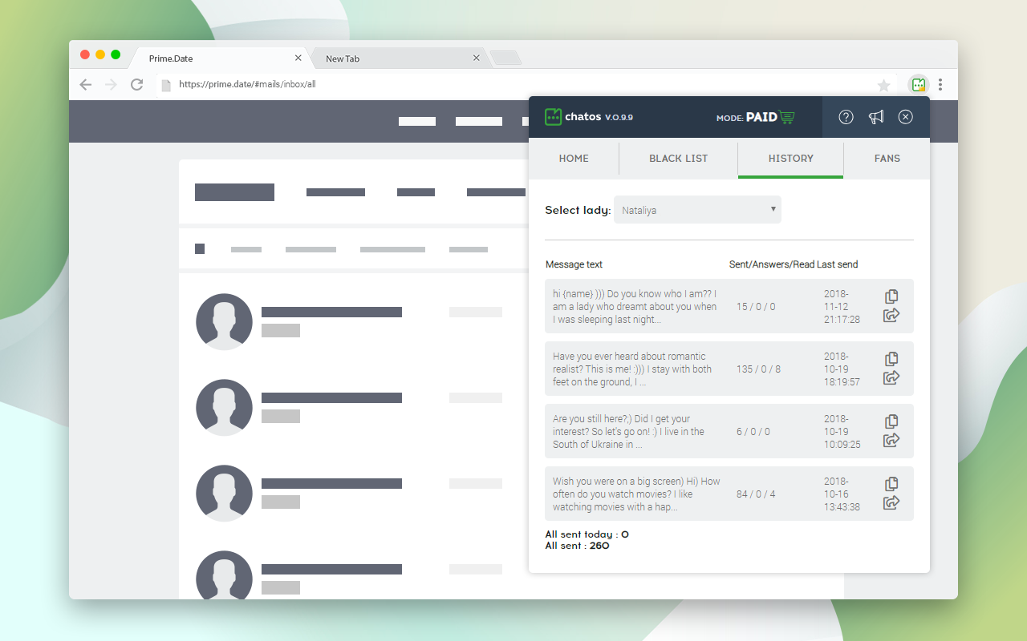Open the shopping cart icon next to PAID
Image resolution: width=1027 pixels, height=641 pixels.
786,117
